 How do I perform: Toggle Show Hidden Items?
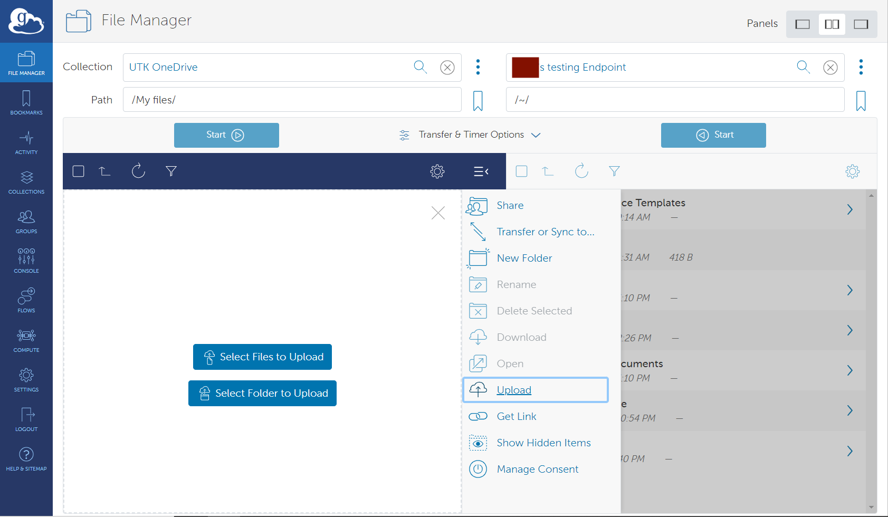point(543,443)
